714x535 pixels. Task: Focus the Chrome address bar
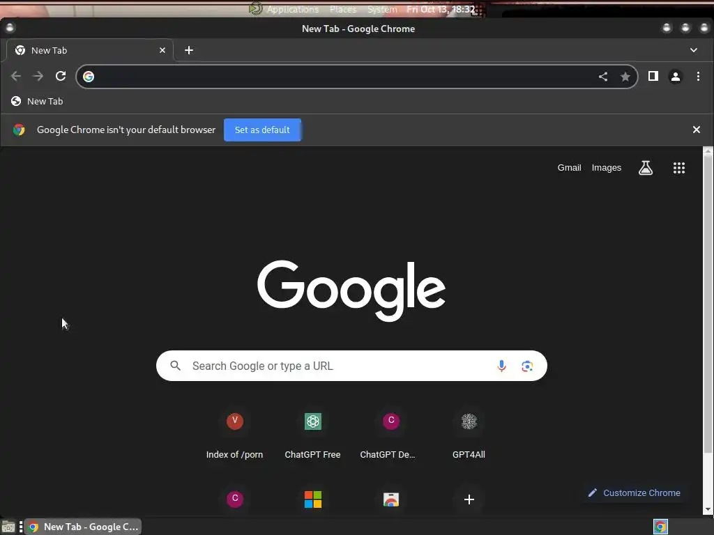[346, 77]
